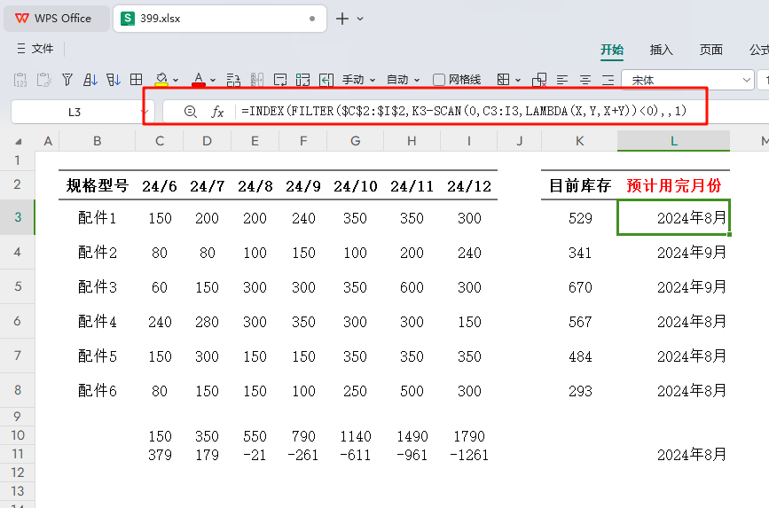Expand the new tab dropdown arrow
The image size is (769, 508).
[360, 19]
